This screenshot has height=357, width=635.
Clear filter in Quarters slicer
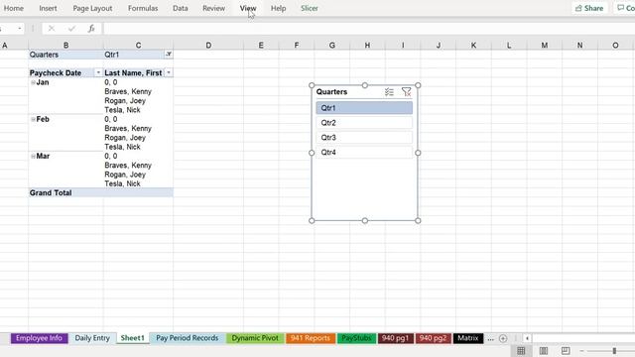(406, 92)
